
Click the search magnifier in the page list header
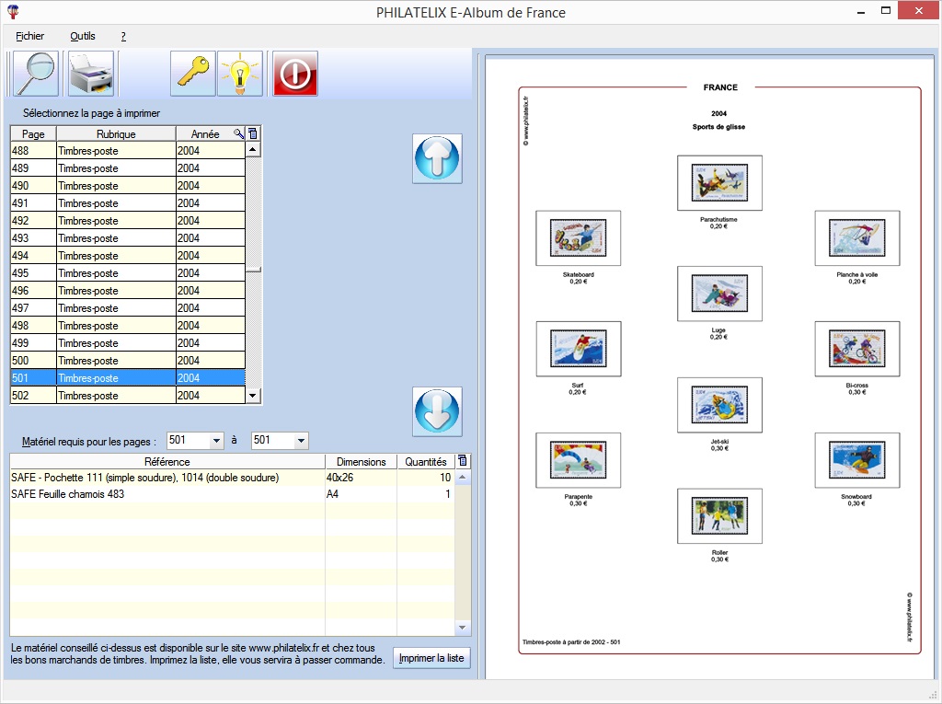(236, 133)
